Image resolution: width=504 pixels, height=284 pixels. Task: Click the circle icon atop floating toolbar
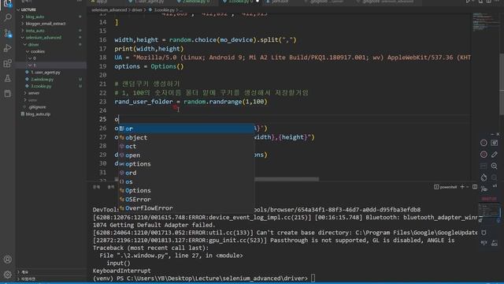[484, 143]
